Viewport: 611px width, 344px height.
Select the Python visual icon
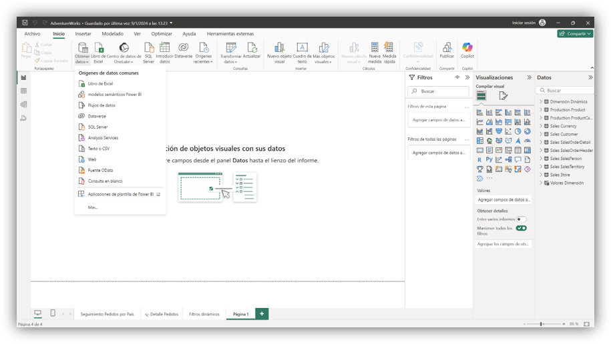point(489,159)
